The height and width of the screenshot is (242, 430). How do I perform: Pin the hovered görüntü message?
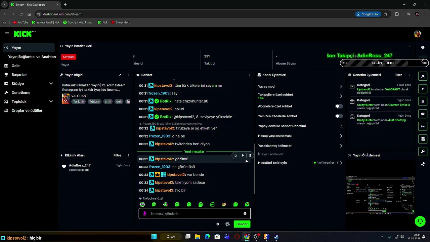point(243,156)
